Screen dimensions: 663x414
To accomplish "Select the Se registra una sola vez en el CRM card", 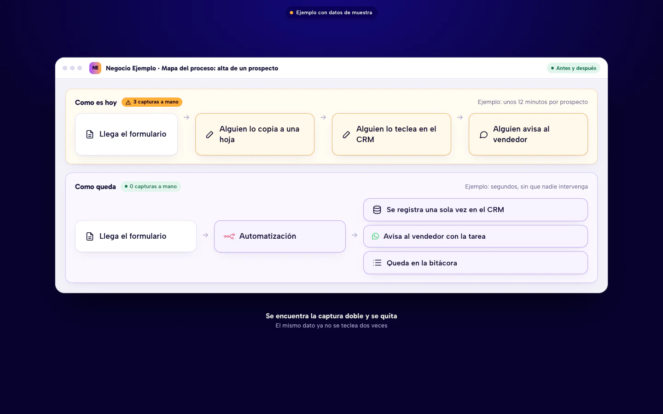I will pos(476,210).
